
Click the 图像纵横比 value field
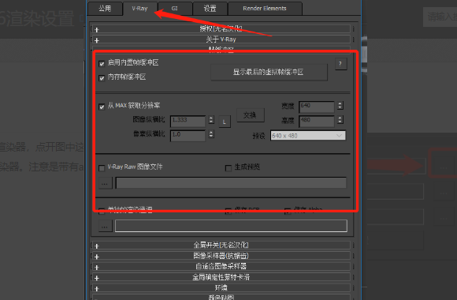188,121
